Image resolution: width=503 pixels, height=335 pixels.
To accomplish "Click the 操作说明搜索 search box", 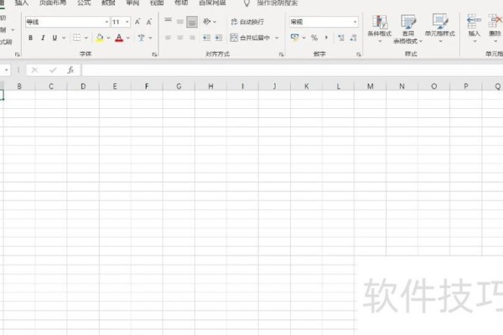I will point(277,3).
